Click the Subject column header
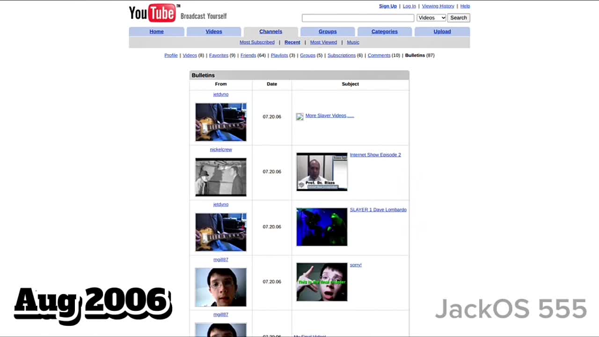This screenshot has width=599, height=337. 351,84
